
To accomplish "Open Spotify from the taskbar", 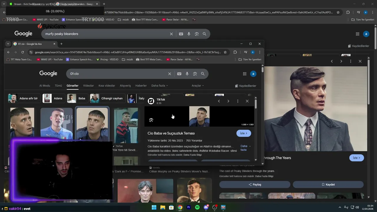I will tap(197, 207).
